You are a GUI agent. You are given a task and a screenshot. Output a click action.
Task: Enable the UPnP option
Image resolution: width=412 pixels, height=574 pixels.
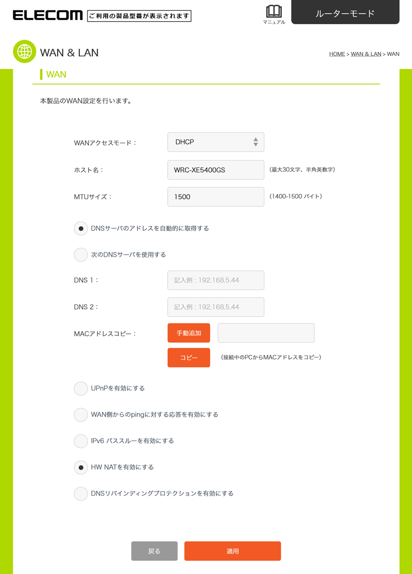pyautogui.click(x=81, y=389)
